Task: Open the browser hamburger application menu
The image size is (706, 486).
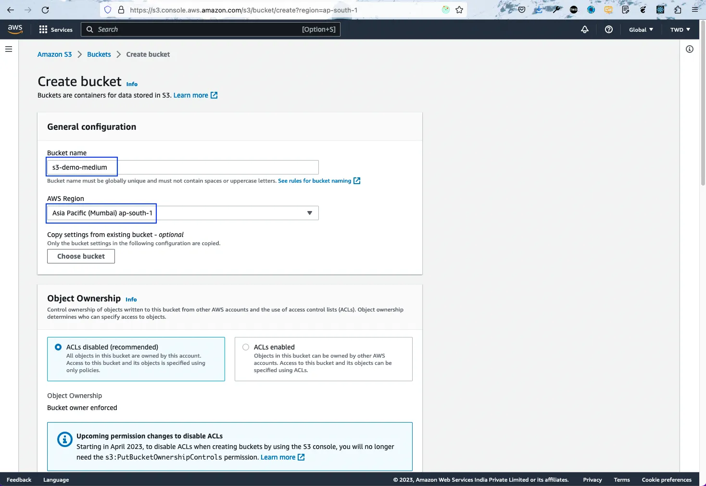Action: [695, 10]
